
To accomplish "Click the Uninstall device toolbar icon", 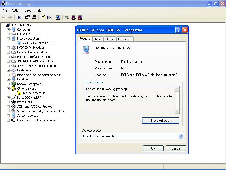I will point(73,17).
